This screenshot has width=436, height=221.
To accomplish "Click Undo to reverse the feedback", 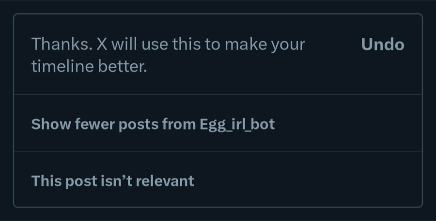I will click(382, 45).
